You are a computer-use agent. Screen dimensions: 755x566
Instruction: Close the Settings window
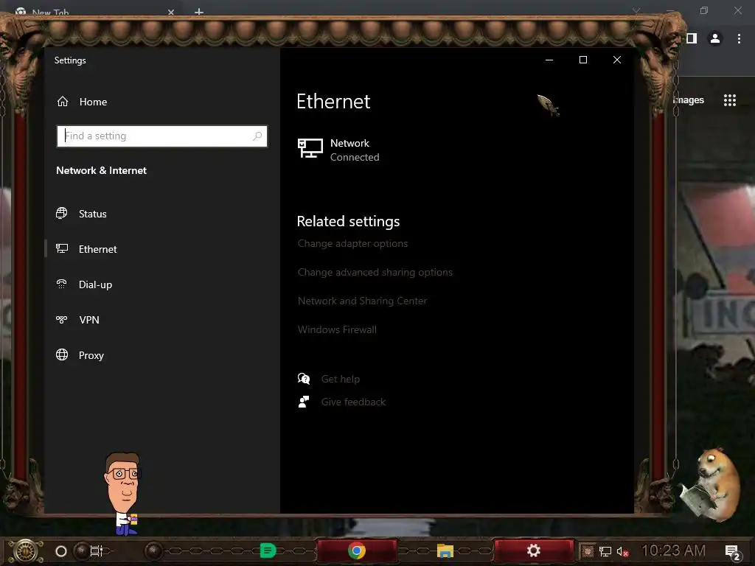click(617, 60)
